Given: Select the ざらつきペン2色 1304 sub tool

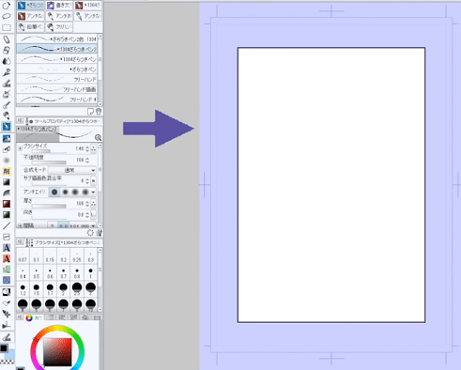Looking at the screenshot, I should pos(57,39).
